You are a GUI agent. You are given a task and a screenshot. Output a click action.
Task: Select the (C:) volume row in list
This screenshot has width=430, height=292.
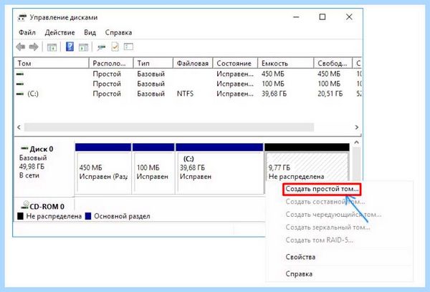188,94
